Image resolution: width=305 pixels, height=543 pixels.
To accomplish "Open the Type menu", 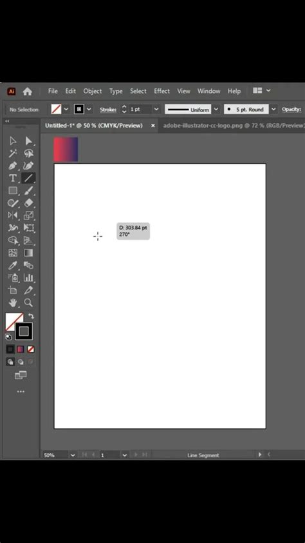I will click(x=116, y=91).
